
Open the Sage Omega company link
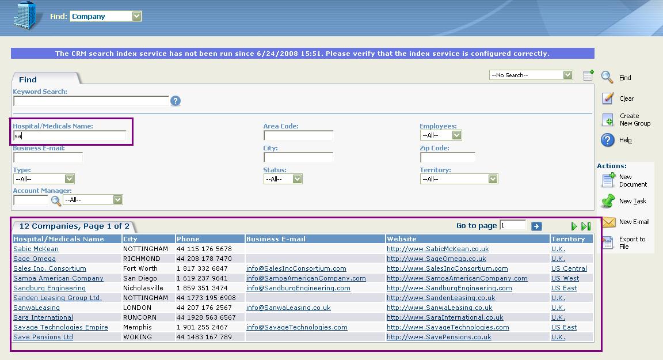click(x=35, y=259)
